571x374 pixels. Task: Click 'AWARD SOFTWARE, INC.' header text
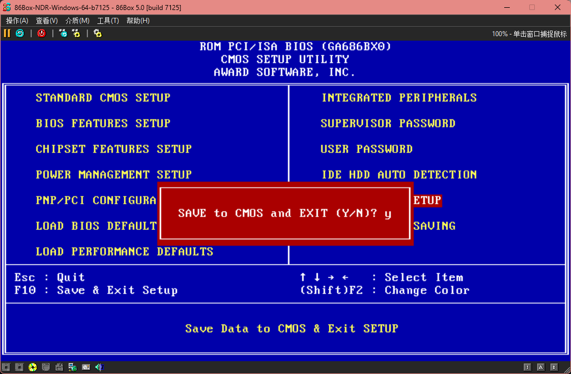[285, 72]
